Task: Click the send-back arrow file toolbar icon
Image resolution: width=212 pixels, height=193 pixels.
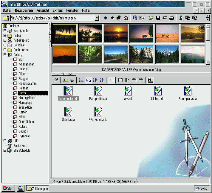Action: 72,80
